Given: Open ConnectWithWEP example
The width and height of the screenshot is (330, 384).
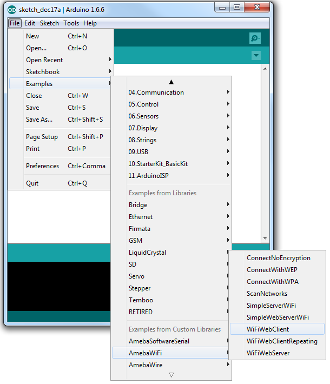Looking at the screenshot, I should [x=277, y=270].
